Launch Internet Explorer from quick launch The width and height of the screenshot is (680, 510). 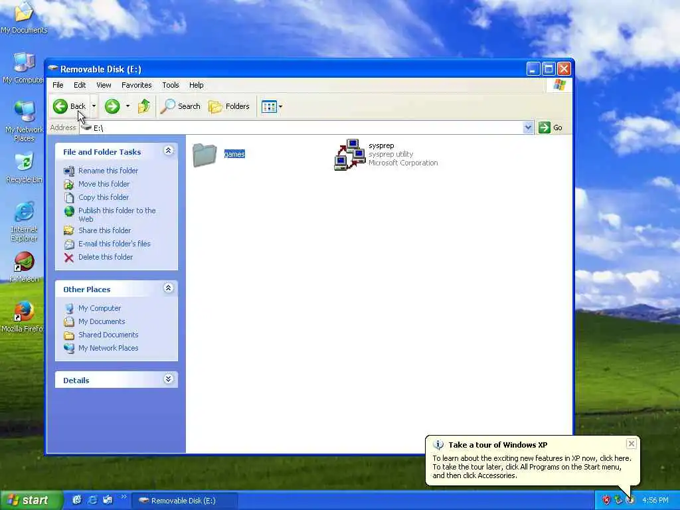click(x=92, y=500)
